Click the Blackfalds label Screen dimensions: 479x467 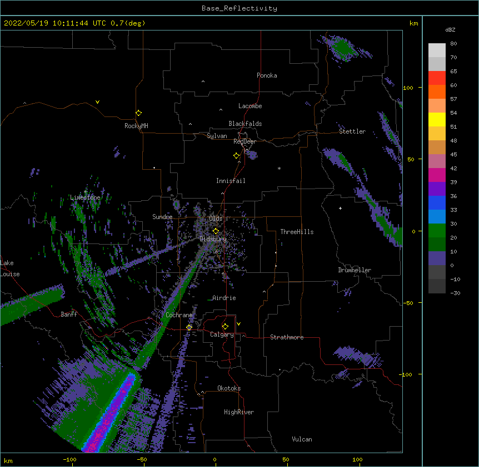click(x=245, y=124)
